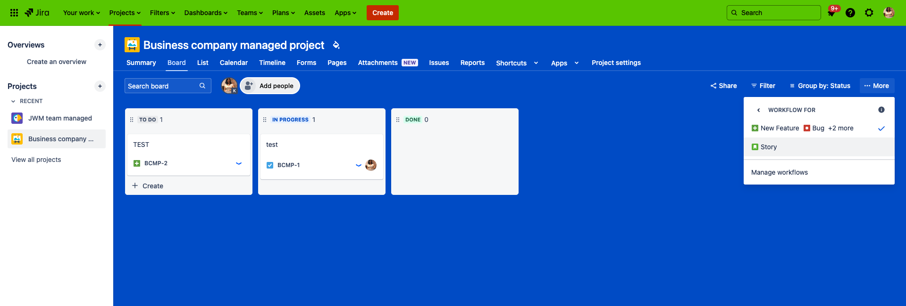Click the BCMP-1 assignee avatar
This screenshot has width=906, height=306.
371,165
